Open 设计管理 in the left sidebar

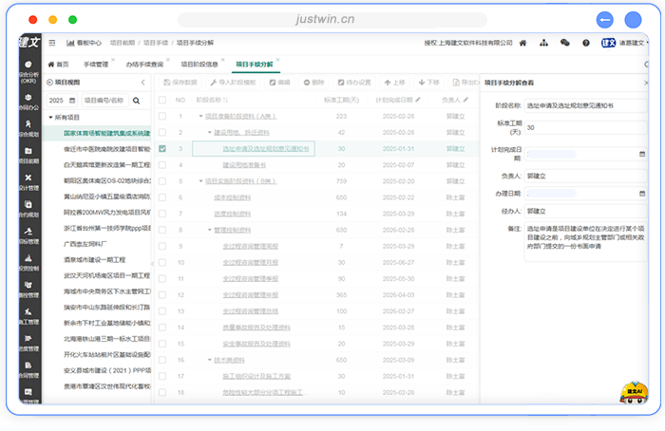pyautogui.click(x=28, y=180)
